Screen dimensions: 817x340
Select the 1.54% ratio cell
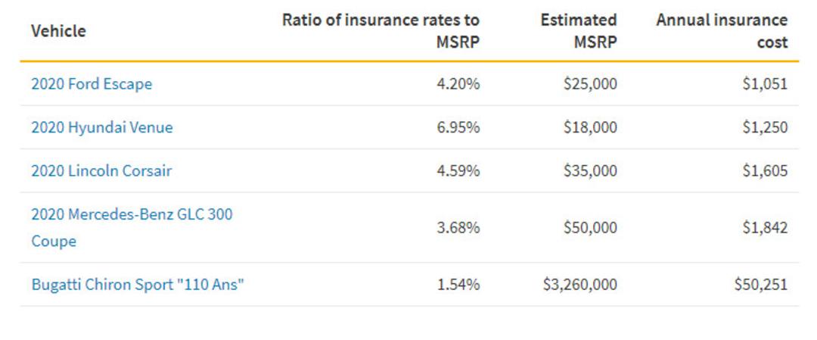(x=458, y=285)
